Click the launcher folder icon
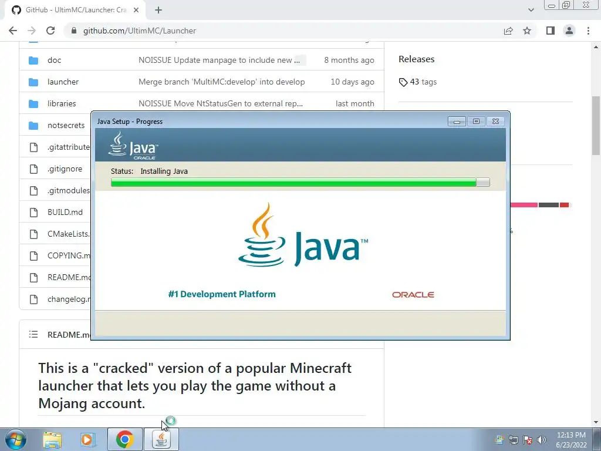Image resolution: width=601 pixels, height=451 pixels. [x=33, y=82]
